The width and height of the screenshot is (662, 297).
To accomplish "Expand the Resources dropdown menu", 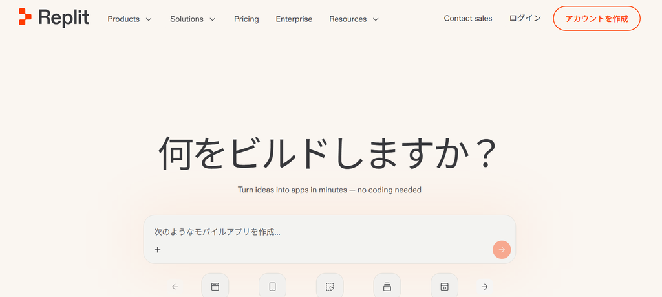I will tap(354, 19).
